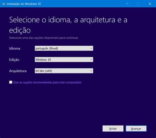This screenshot has height=138, width=156.
Task: Click the 64 bits (x64) value text
Action: [x=44, y=71]
